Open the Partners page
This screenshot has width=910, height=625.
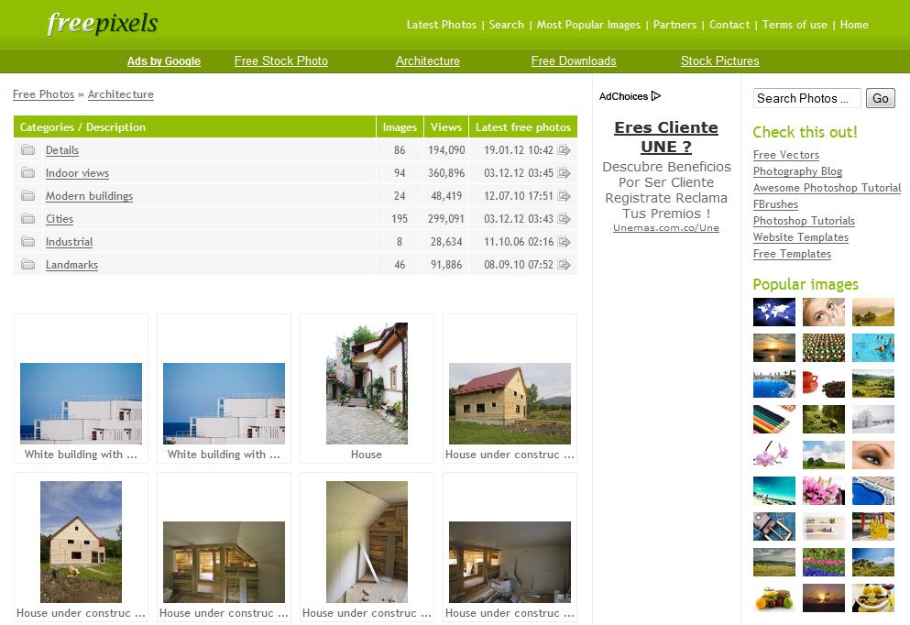tap(674, 25)
